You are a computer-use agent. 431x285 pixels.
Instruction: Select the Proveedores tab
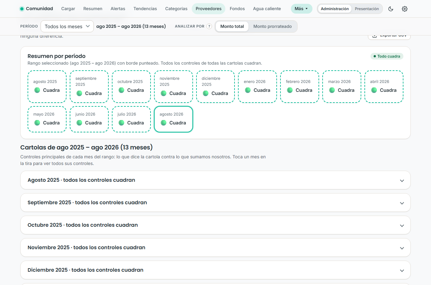point(209,9)
